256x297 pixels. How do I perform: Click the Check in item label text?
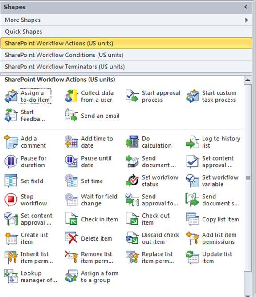point(100,219)
